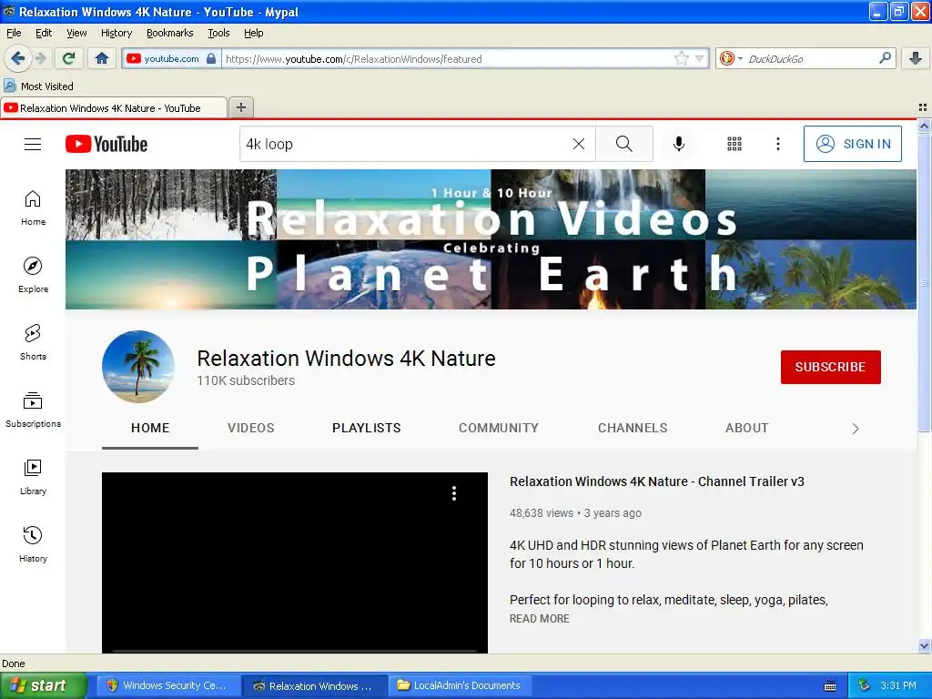
Task: Start voice search with the microphone icon
Action: pos(678,144)
